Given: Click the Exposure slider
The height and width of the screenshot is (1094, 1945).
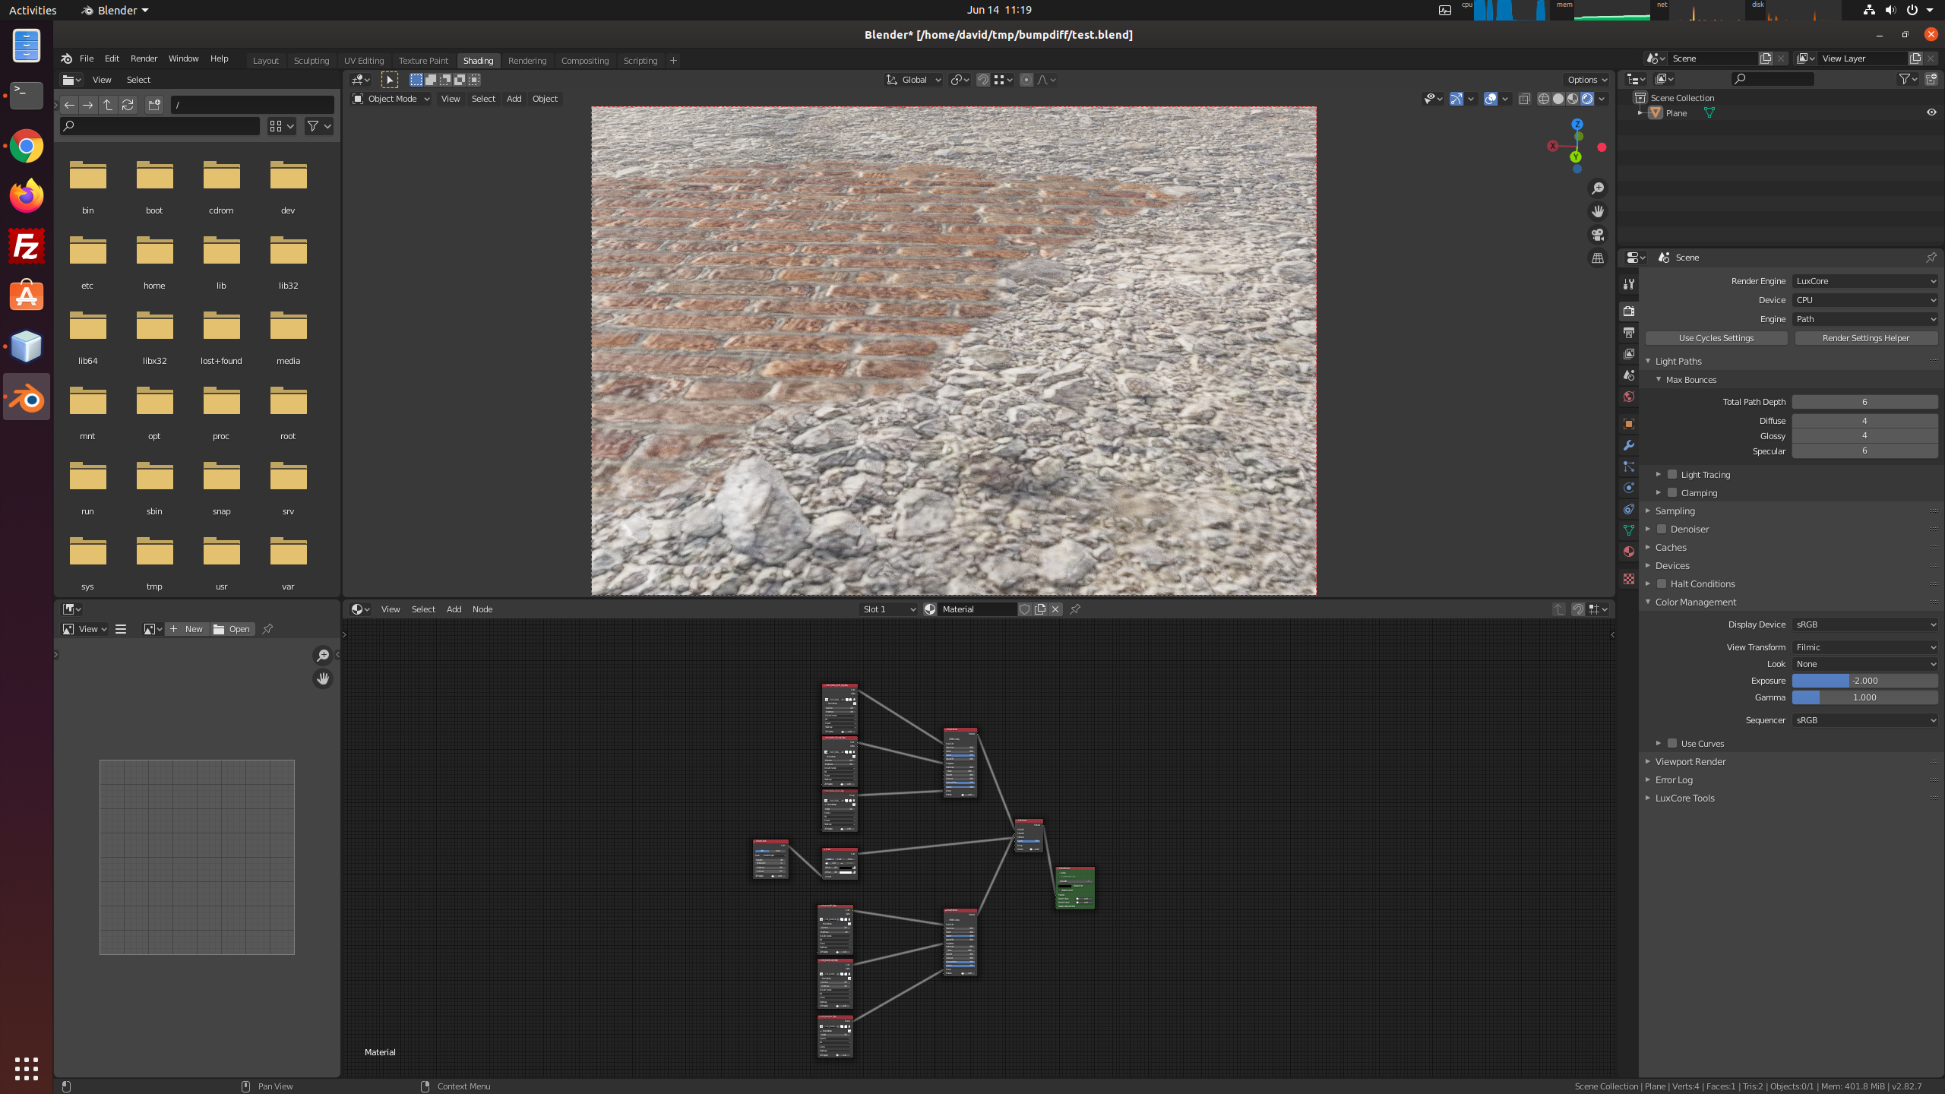Looking at the screenshot, I should [x=1864, y=681].
